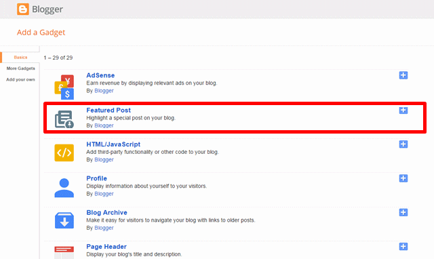Click the Blogger logo icon
The height and width of the screenshot is (259, 434).
tap(22, 9)
